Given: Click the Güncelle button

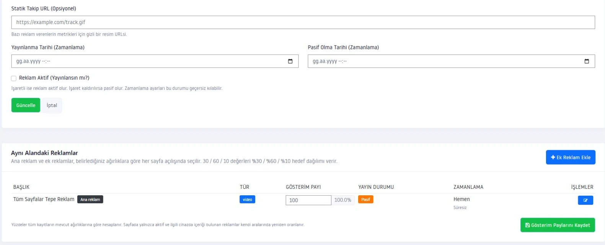Looking at the screenshot, I should coord(26,105).
